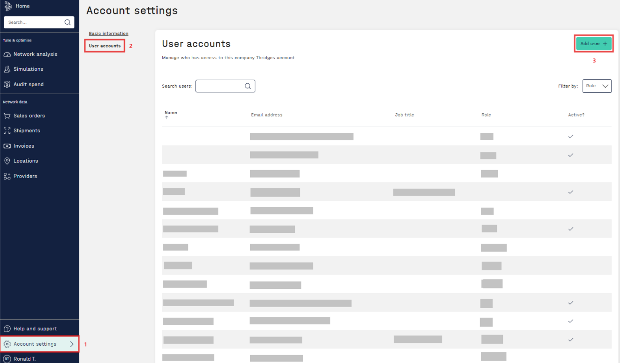620x363 pixels.
Task: Open Simulations
Action: pyautogui.click(x=28, y=69)
